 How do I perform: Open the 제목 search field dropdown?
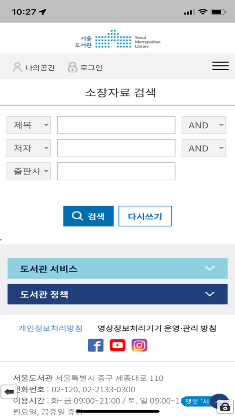(x=29, y=125)
